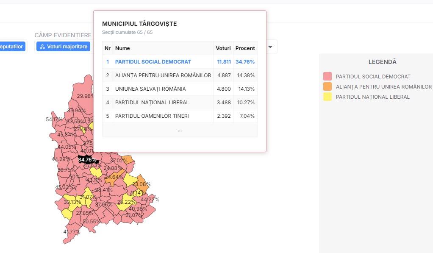Click the partially hidden Deputaților button

[x=12, y=47]
